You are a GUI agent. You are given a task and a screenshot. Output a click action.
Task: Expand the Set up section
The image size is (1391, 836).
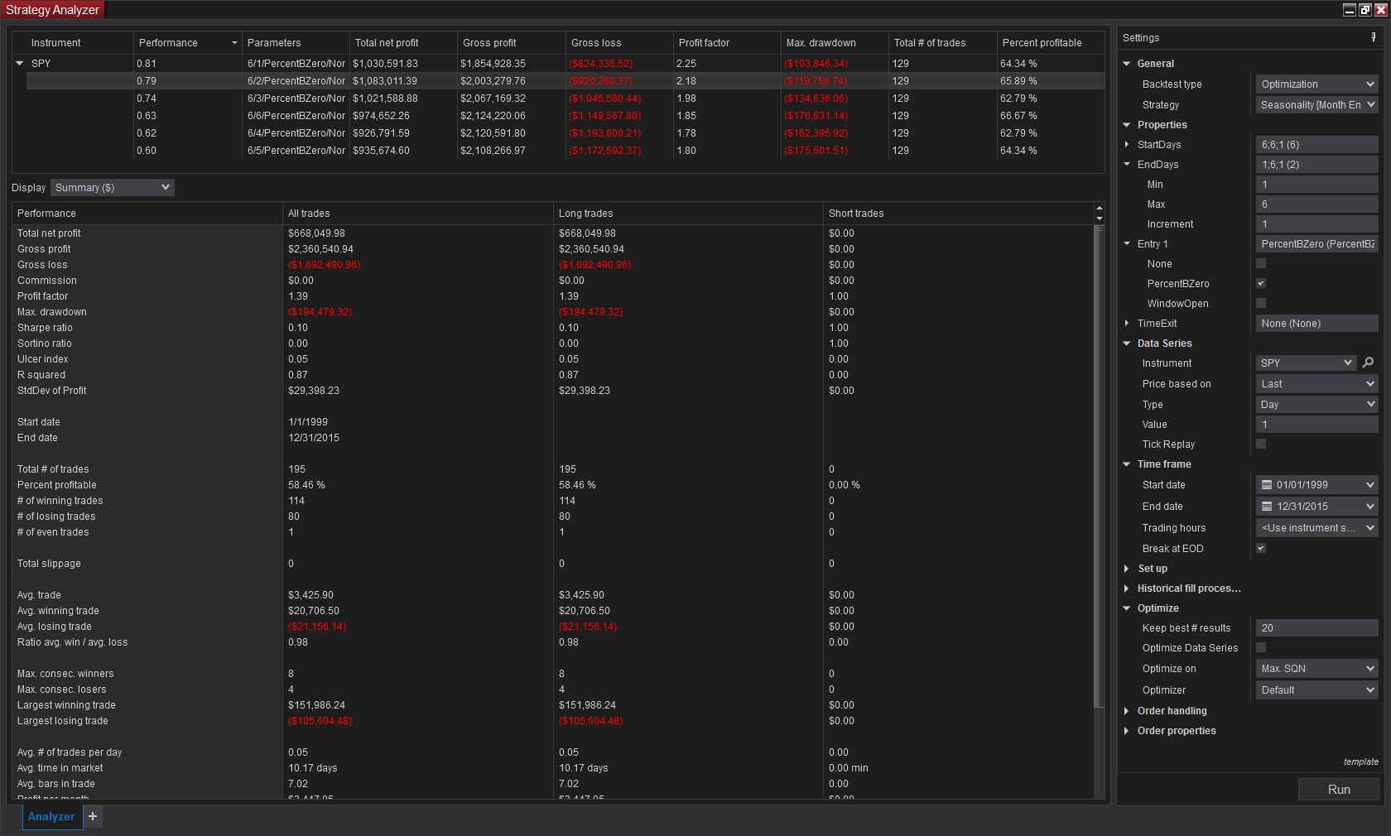click(1127, 569)
